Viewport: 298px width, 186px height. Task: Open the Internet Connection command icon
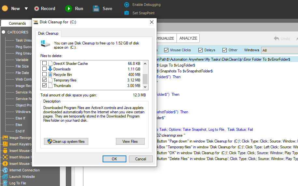[x=5, y=170]
